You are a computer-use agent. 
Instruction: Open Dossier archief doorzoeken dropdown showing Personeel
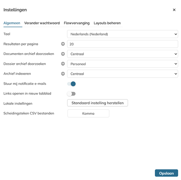click(x=122, y=64)
